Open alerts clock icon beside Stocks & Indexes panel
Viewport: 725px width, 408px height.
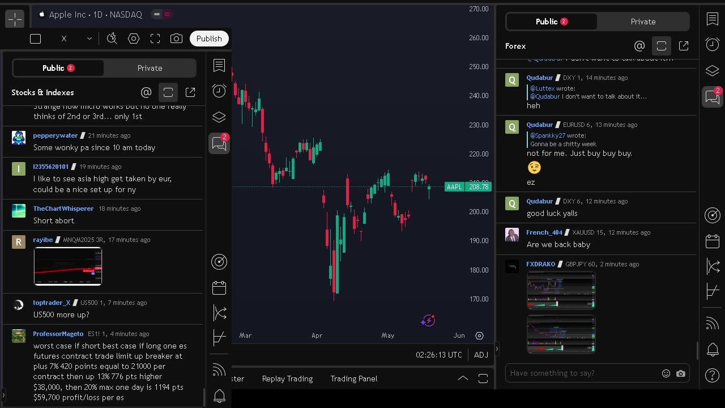pyautogui.click(x=219, y=91)
